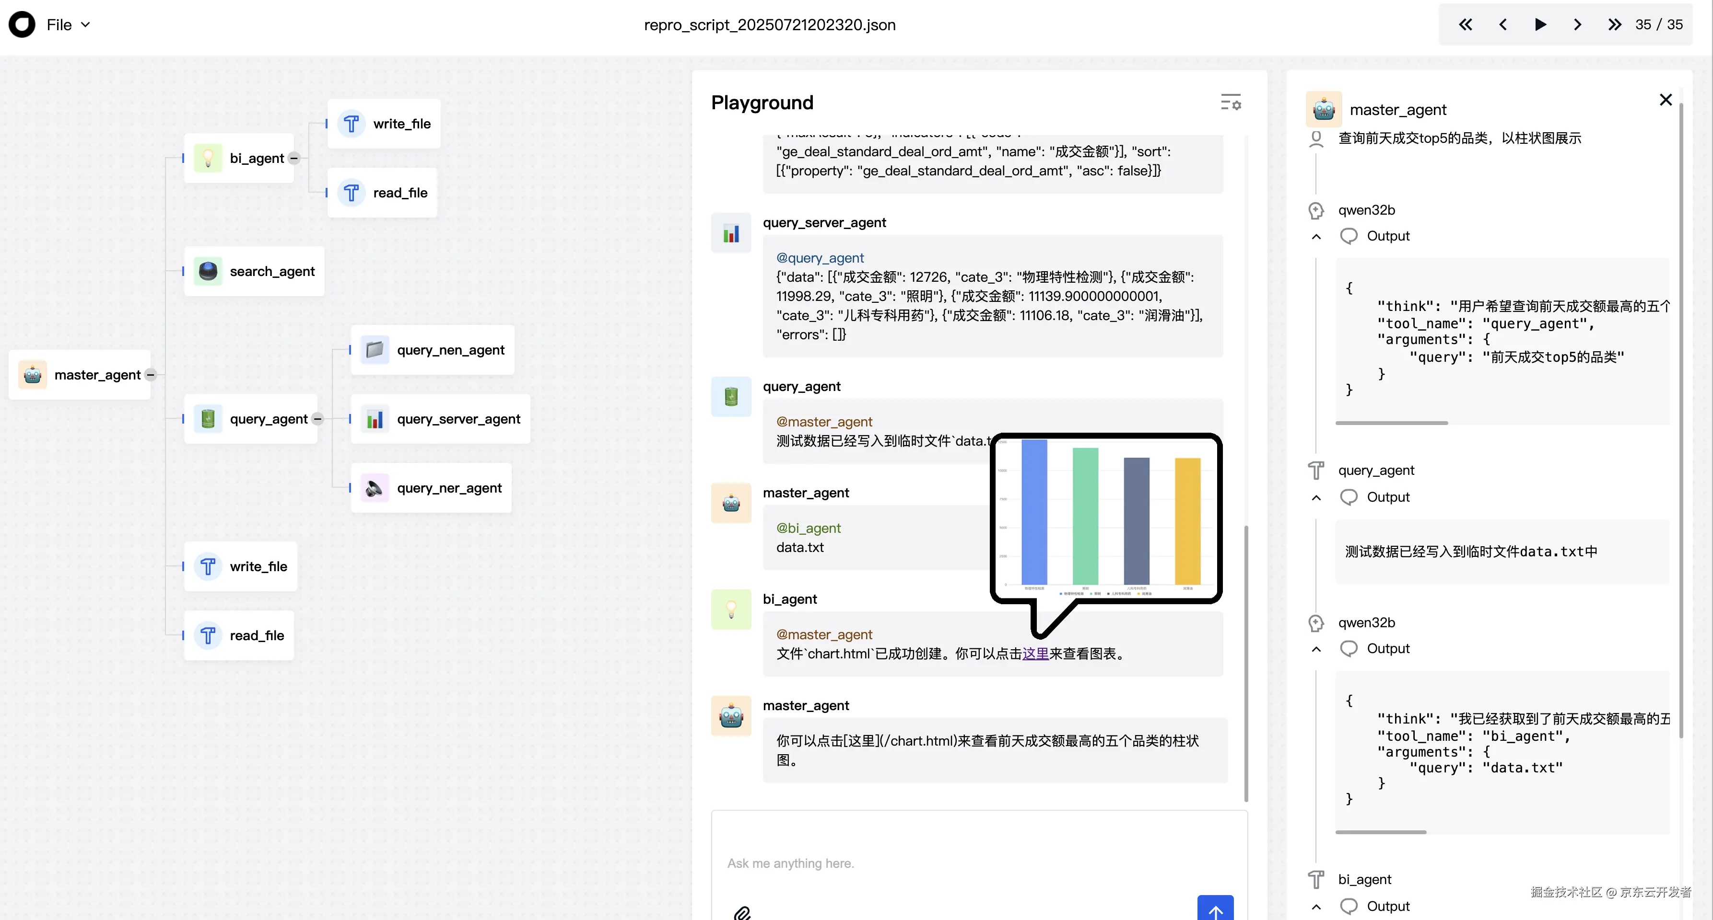Collapse the first qwen32b Output section
The image size is (1713, 920).
point(1316,237)
